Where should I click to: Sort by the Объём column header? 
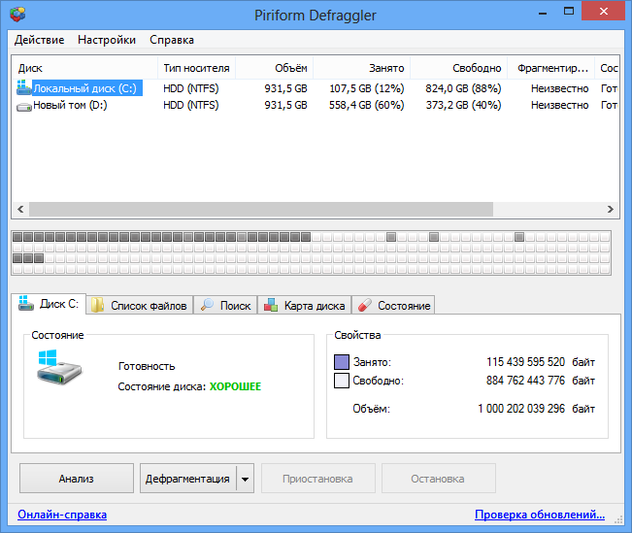click(x=274, y=68)
